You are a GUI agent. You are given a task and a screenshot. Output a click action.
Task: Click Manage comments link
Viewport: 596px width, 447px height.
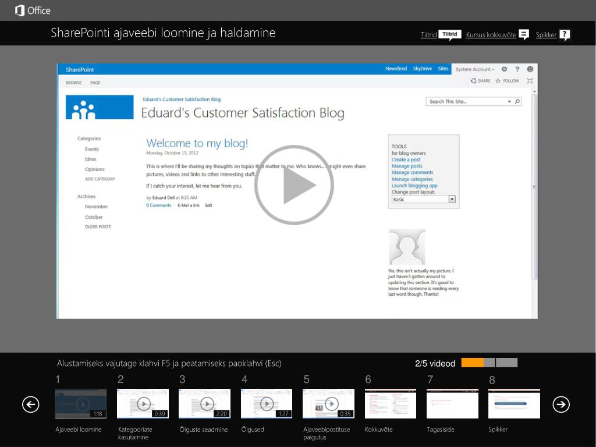click(x=413, y=172)
